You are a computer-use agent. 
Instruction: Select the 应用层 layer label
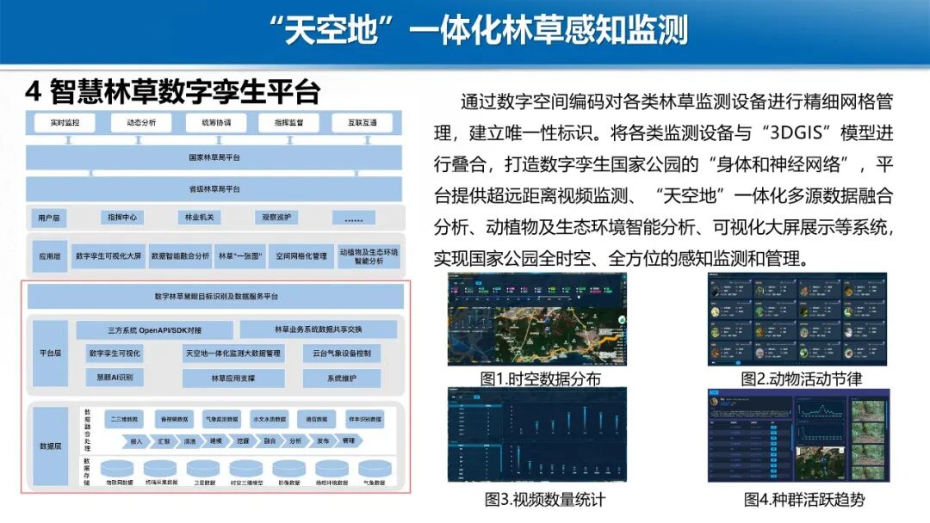50,256
